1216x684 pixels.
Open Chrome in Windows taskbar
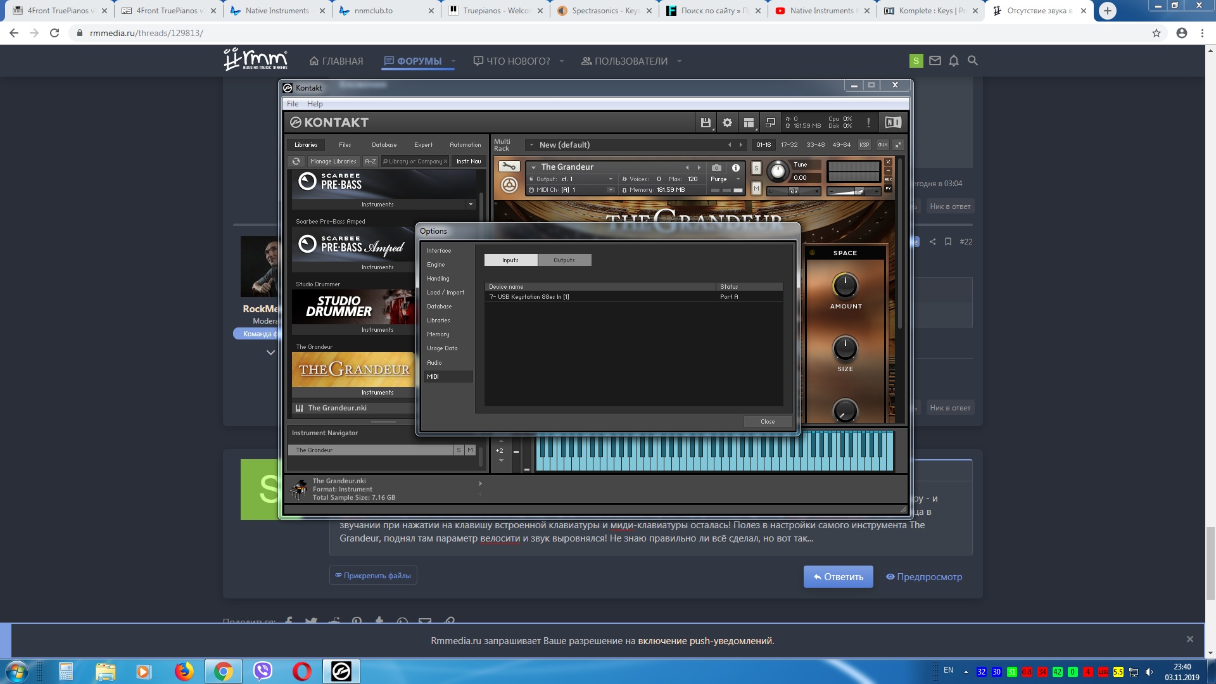pos(223,671)
